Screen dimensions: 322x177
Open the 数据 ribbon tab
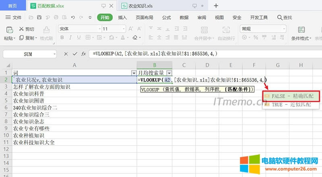pyautogui.click(x=184, y=17)
